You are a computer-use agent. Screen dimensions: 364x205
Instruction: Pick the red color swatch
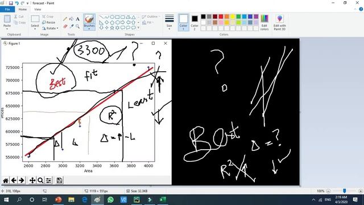pos(221,17)
